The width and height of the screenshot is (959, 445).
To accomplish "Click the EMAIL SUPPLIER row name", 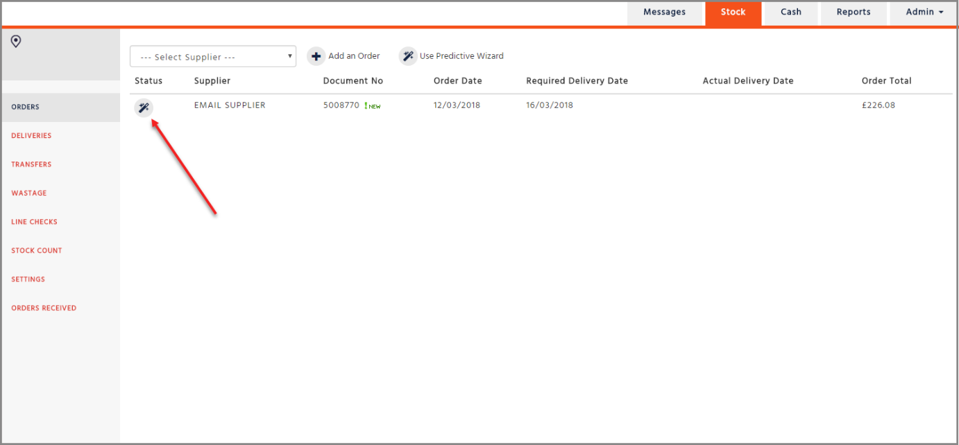I will [x=230, y=106].
